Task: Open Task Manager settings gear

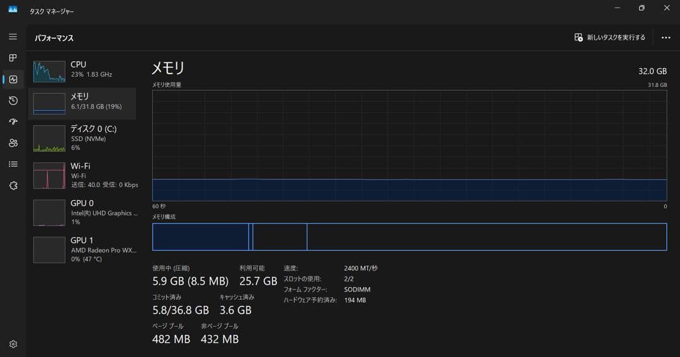Action: tap(13, 344)
